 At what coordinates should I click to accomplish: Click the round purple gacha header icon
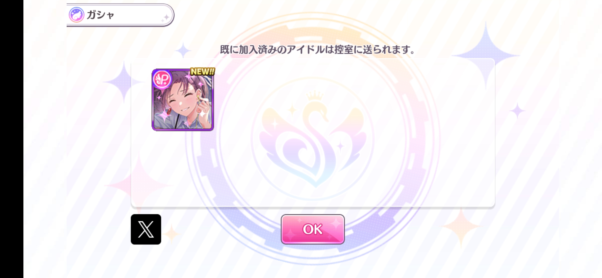coord(76,15)
